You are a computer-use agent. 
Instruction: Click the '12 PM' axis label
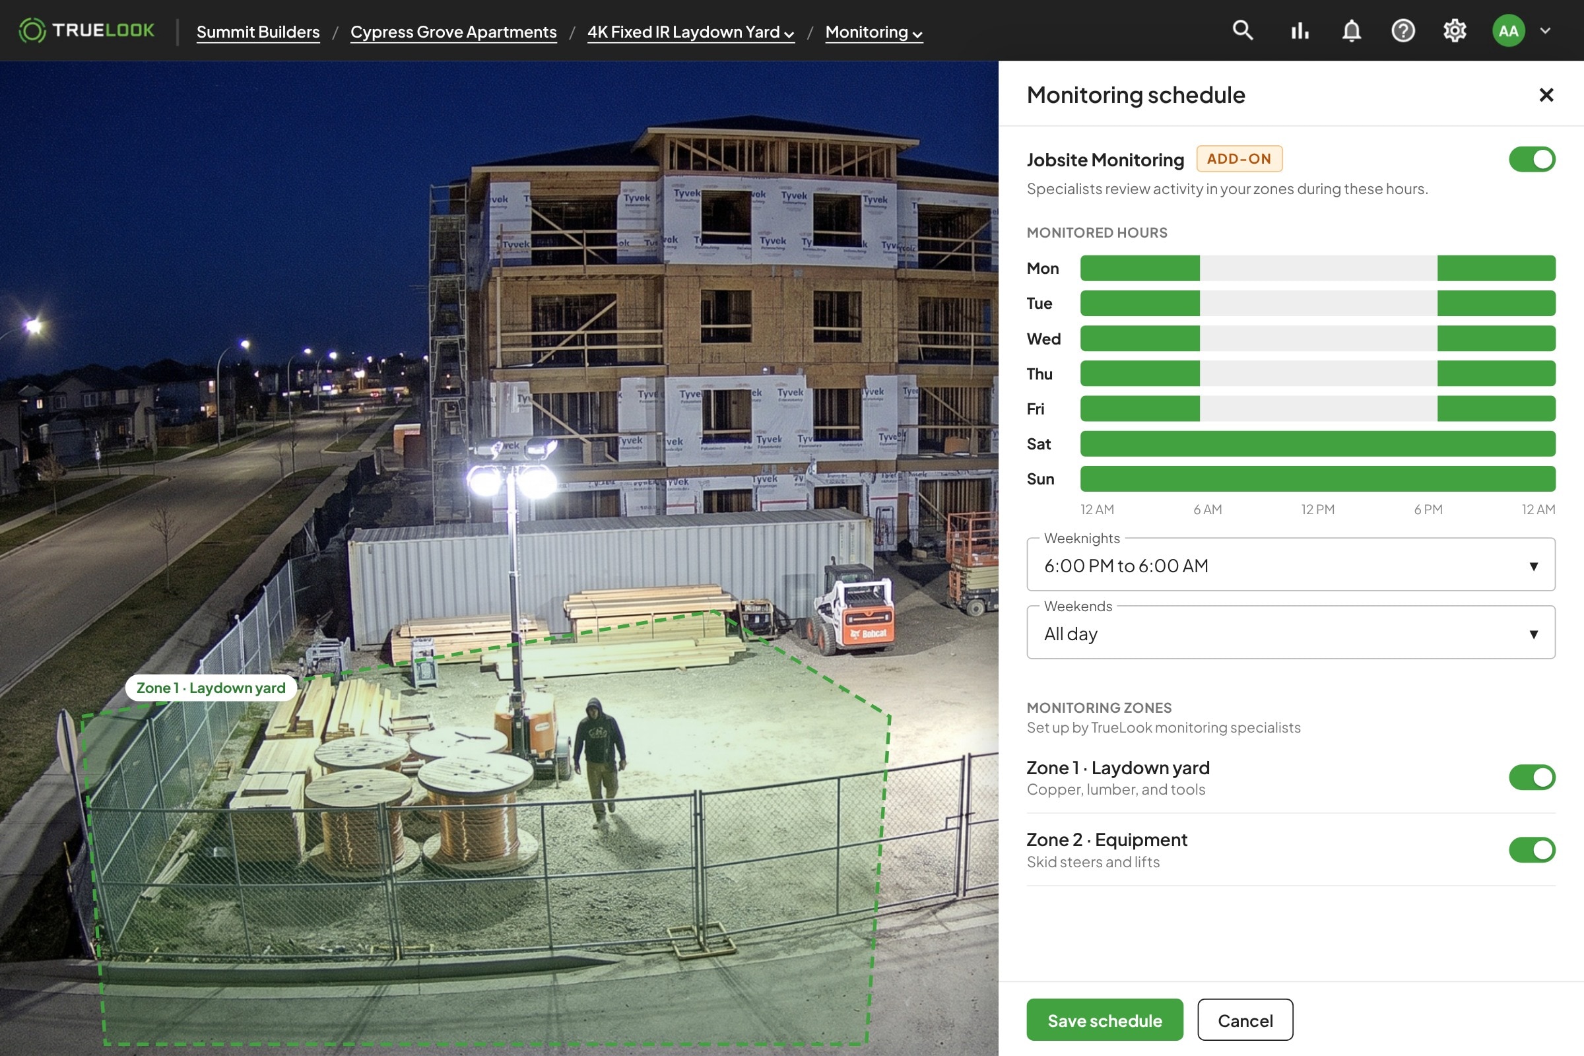pos(1317,510)
